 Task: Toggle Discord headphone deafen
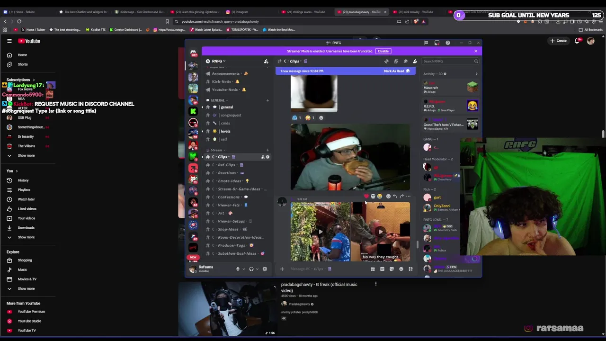click(251, 269)
